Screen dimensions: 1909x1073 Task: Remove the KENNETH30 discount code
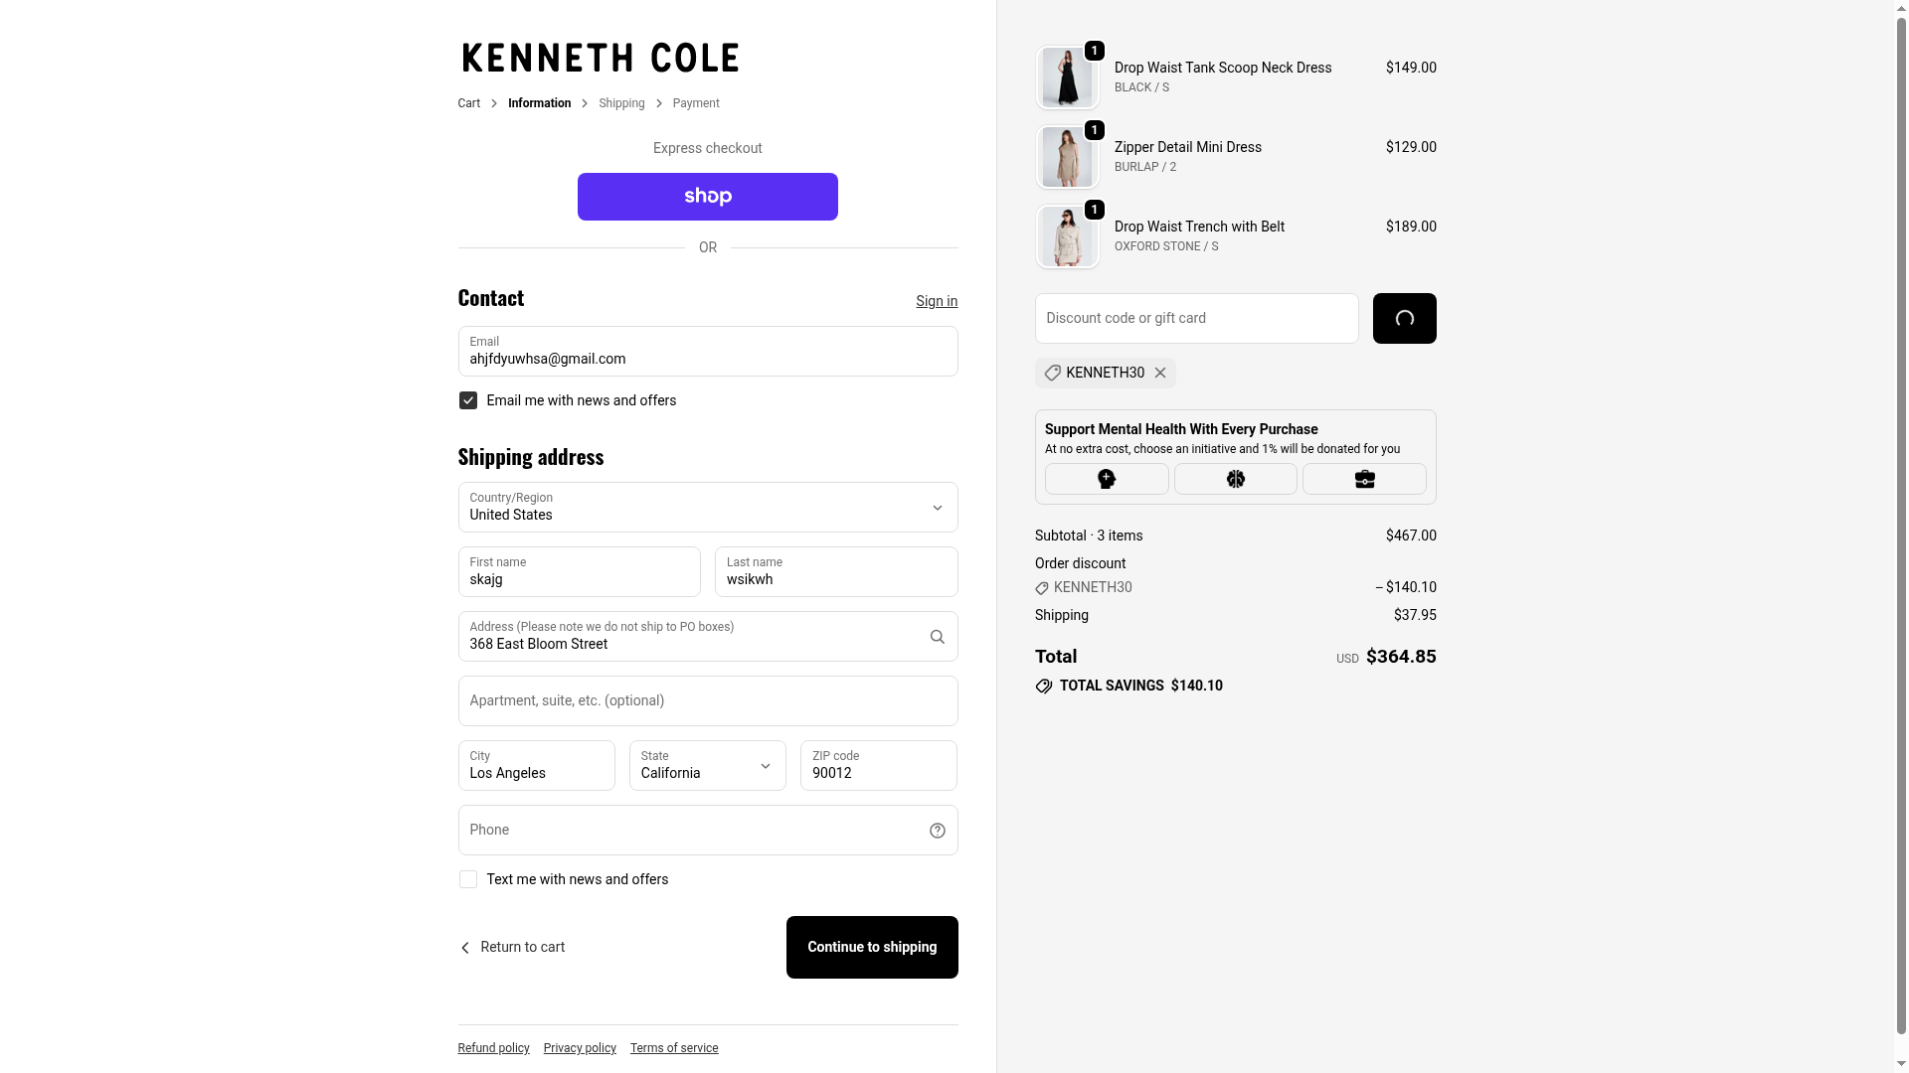[1160, 373]
